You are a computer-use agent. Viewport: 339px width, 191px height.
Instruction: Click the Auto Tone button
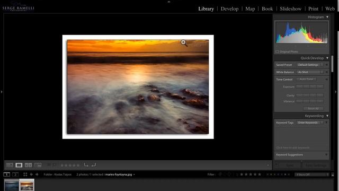tap(306, 79)
